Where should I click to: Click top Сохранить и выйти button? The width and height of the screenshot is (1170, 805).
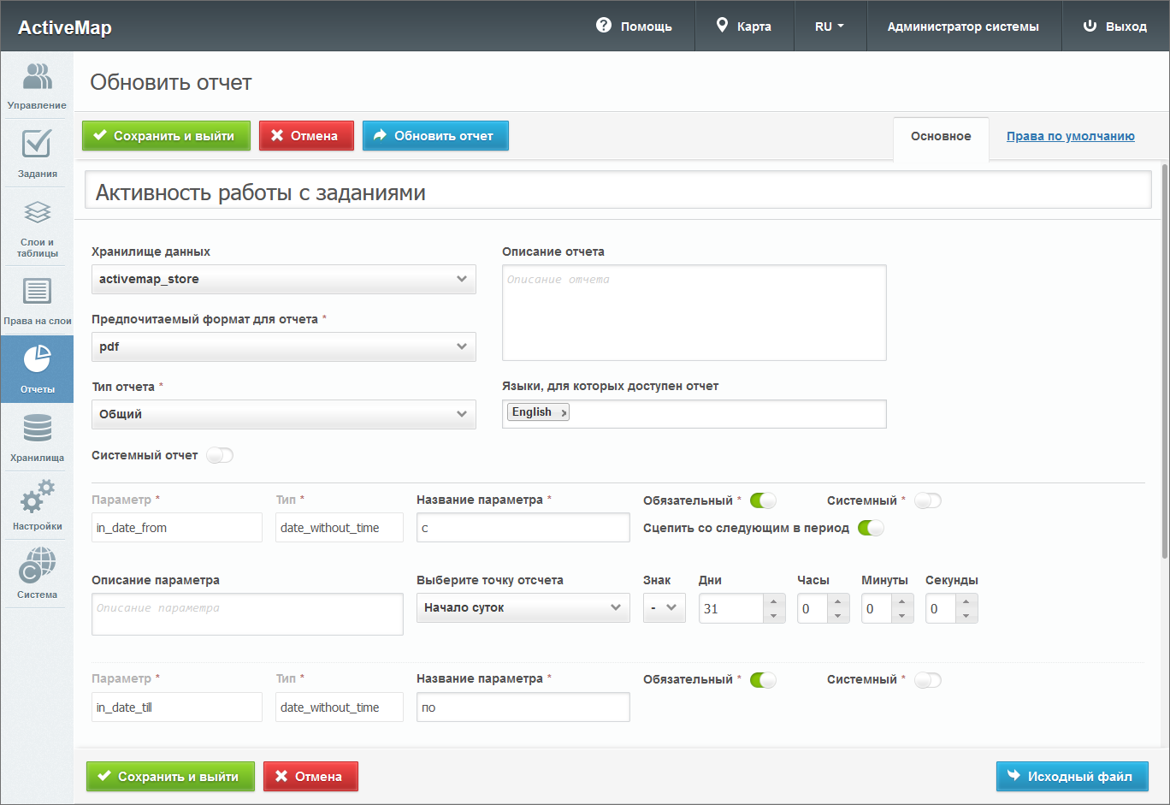tap(166, 135)
